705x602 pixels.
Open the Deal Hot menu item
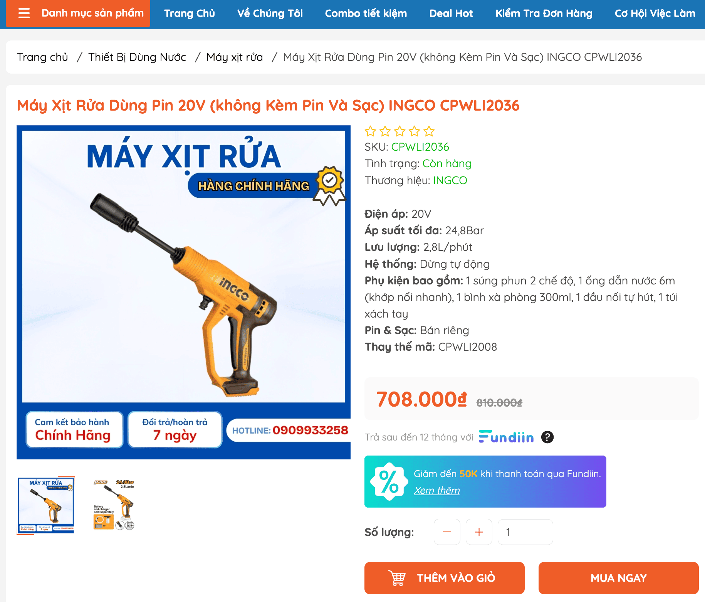click(x=451, y=13)
